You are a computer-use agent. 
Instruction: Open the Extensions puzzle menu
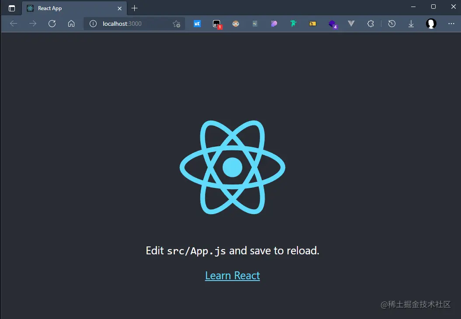coord(370,24)
